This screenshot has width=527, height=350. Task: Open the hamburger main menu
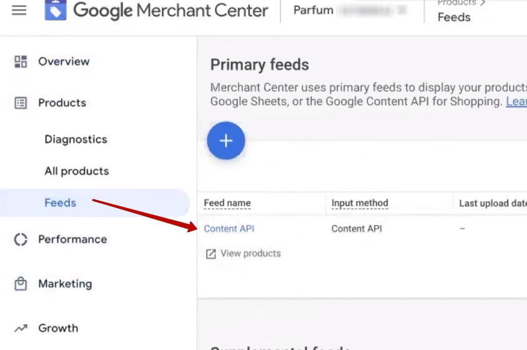click(19, 11)
